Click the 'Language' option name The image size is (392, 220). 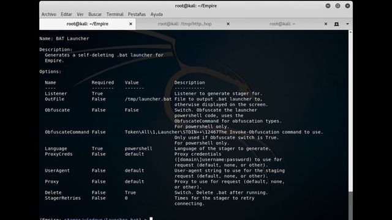56,148
